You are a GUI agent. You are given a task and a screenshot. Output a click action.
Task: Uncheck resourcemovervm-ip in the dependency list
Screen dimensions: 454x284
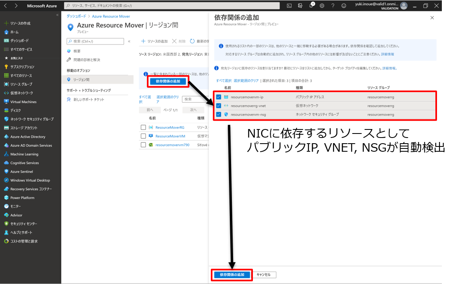pos(219,97)
